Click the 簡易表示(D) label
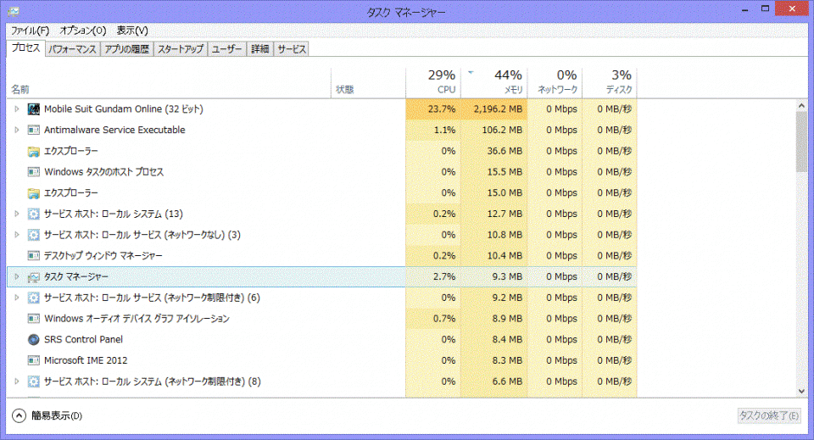 [57, 415]
